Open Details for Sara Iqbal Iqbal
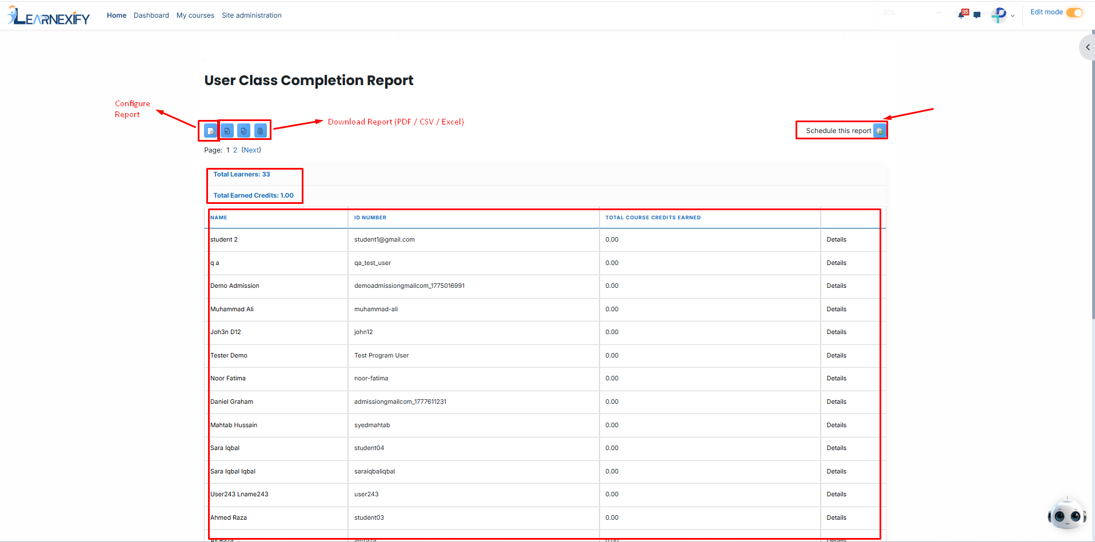The height and width of the screenshot is (542, 1095). 837,472
